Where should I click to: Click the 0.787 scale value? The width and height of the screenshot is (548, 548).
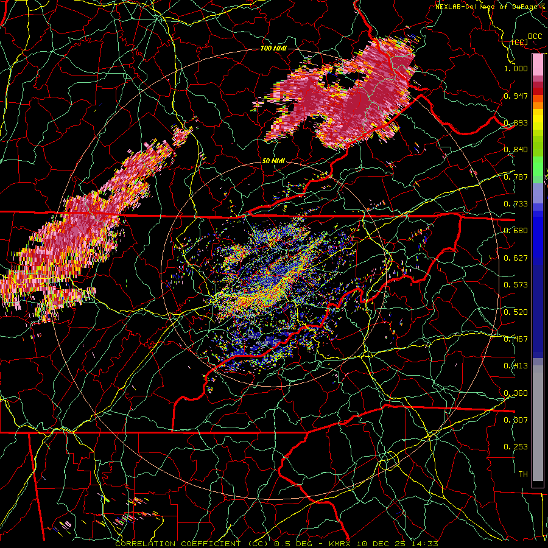pos(516,177)
